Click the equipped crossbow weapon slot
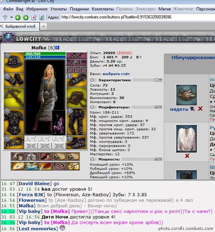 [x=14, y=98]
